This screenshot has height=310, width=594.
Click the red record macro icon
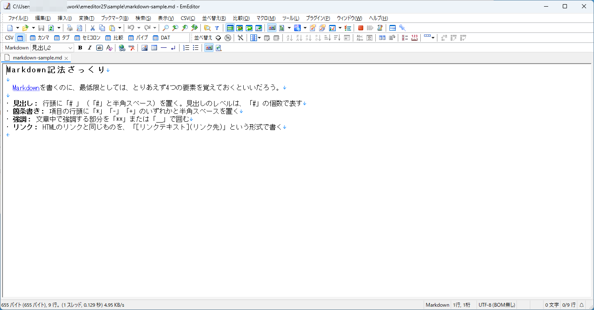pyautogui.click(x=360, y=28)
